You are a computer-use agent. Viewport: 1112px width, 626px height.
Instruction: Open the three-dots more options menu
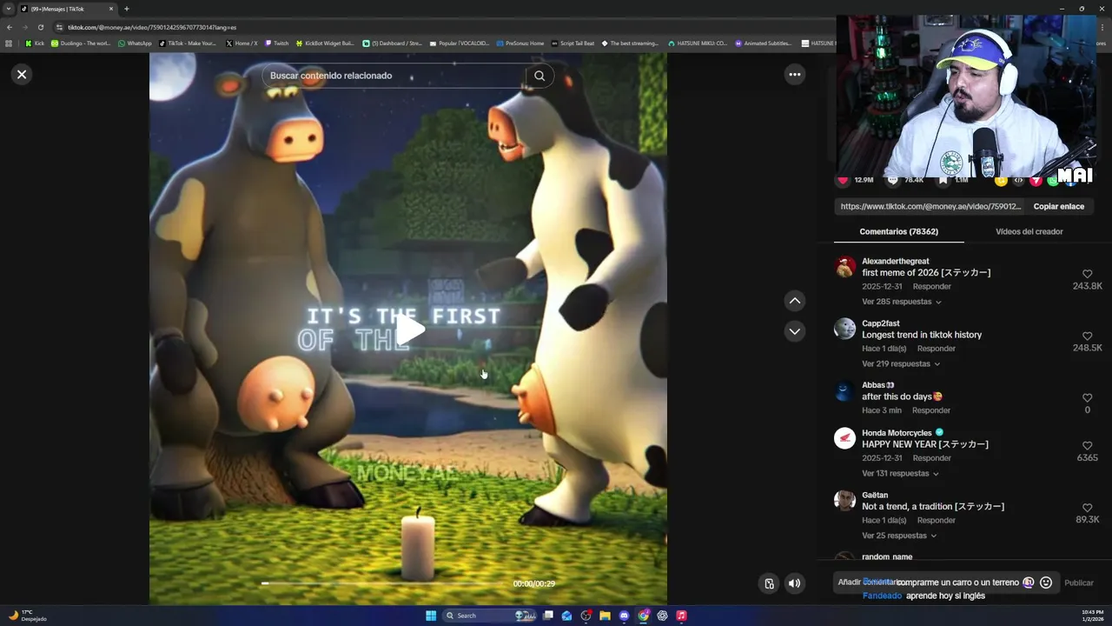[794, 75]
